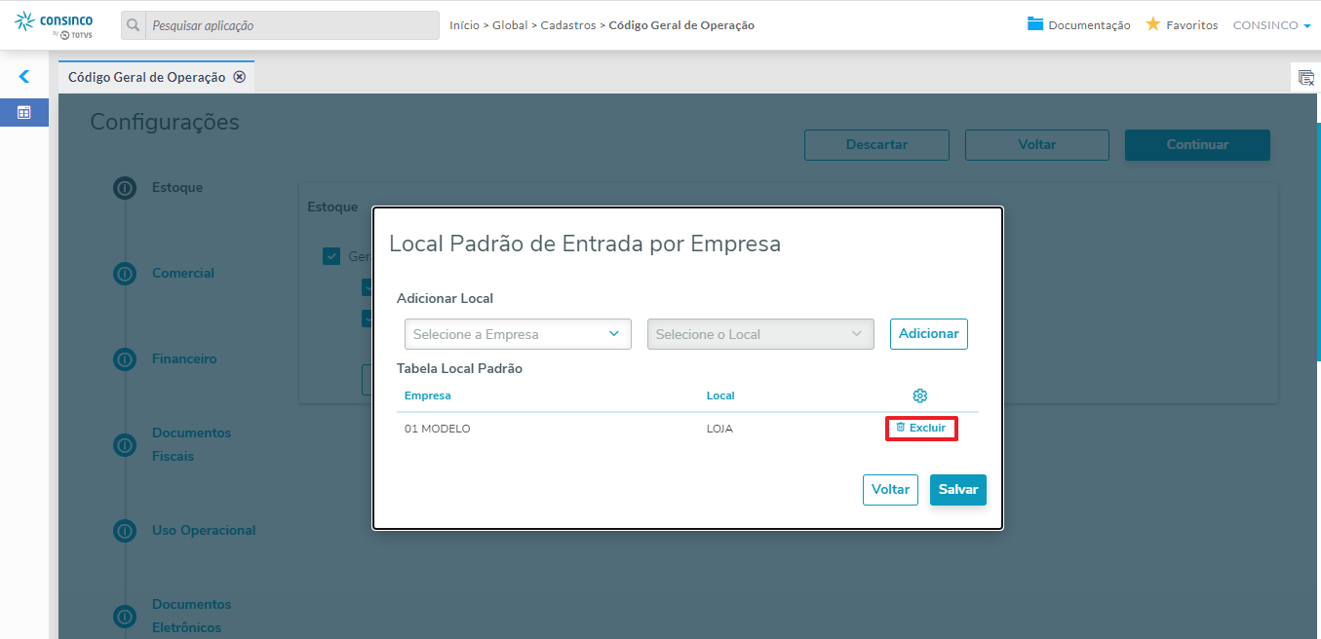Go to Início in the breadcrumb

click(x=464, y=25)
